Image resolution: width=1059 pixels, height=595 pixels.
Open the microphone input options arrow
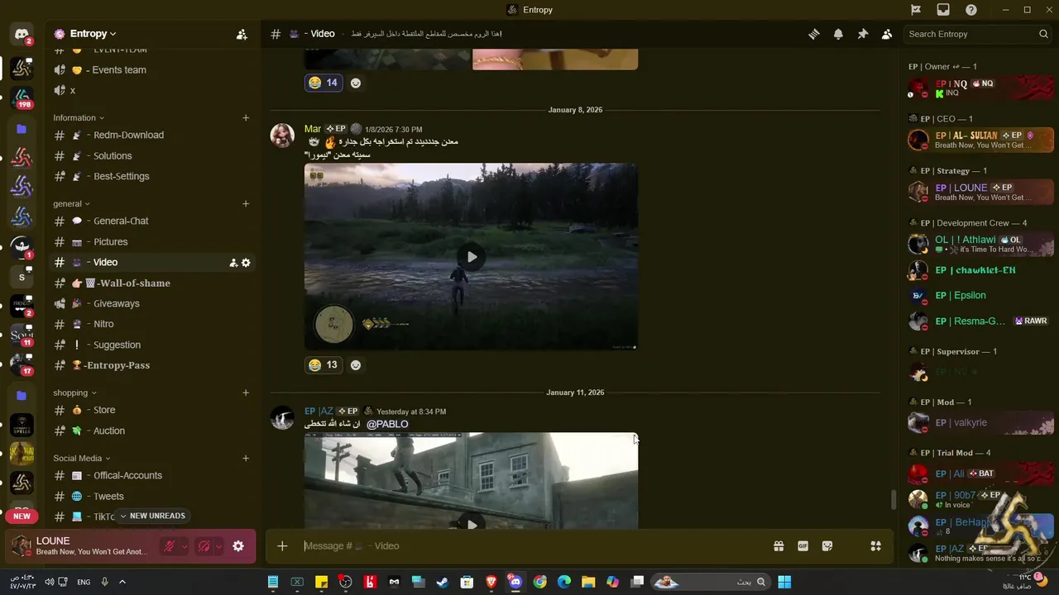184,546
